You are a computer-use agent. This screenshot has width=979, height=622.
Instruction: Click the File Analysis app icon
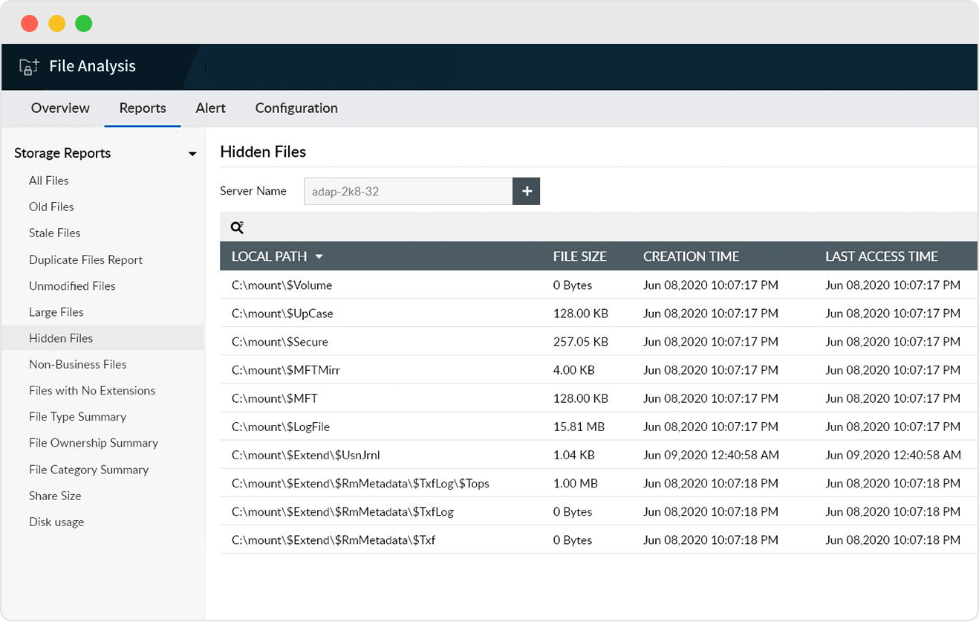pyautogui.click(x=28, y=66)
